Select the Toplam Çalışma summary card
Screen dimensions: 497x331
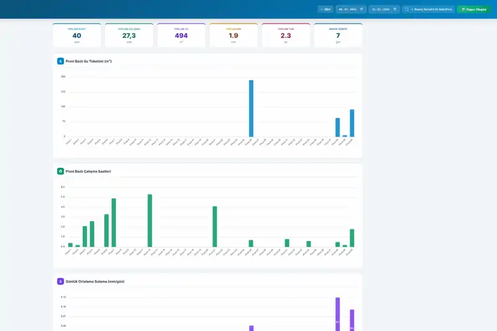(129, 35)
